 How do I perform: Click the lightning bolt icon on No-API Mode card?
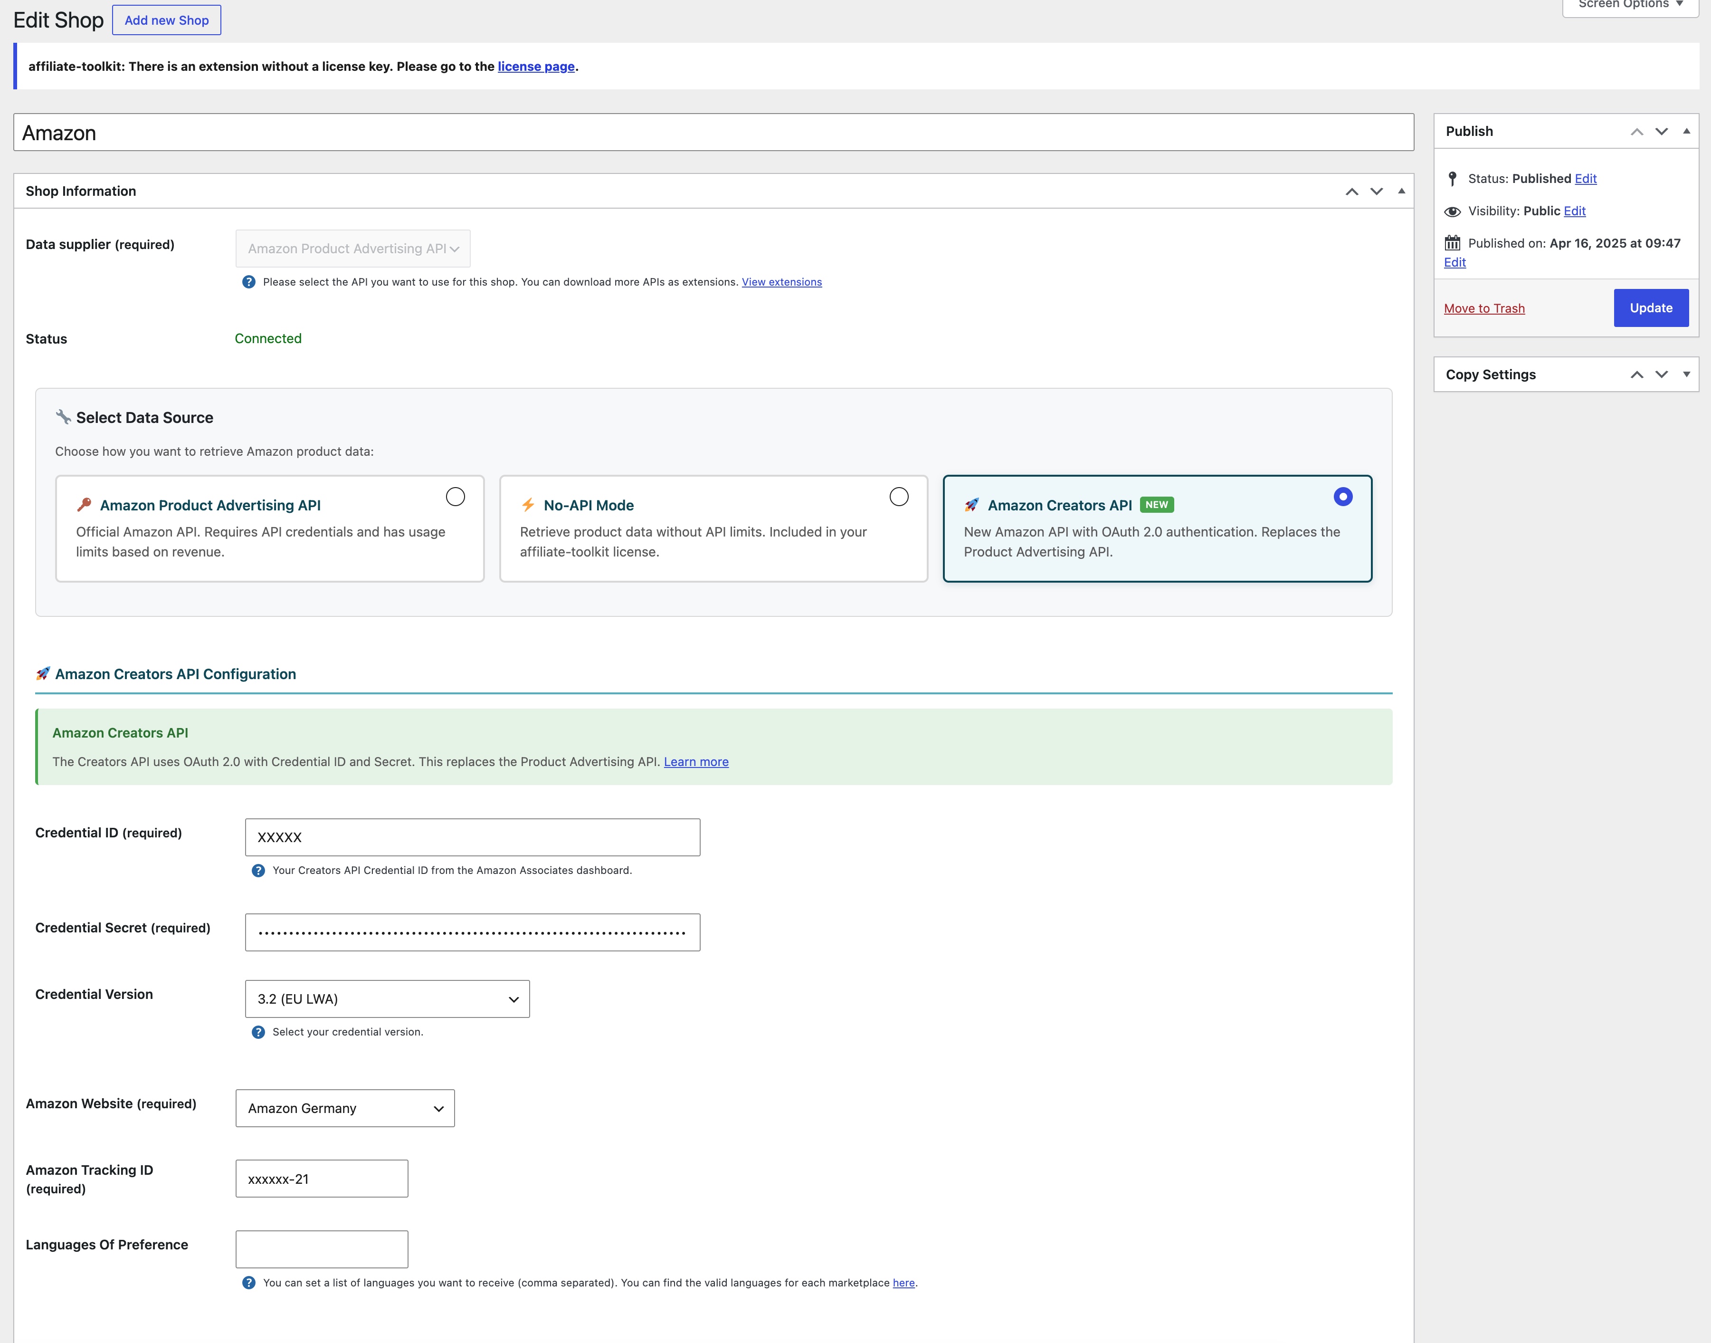pos(528,505)
